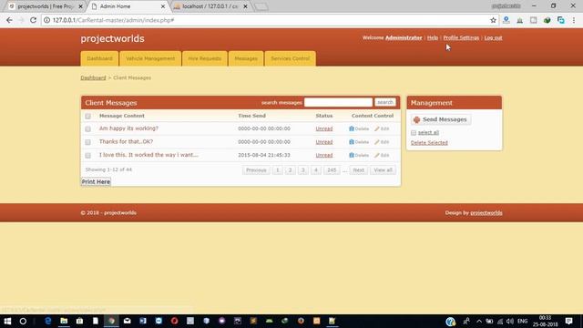Image resolution: width=583 pixels, height=328 pixels.
Task: Open File Explorer from the taskbar
Action: point(64,321)
